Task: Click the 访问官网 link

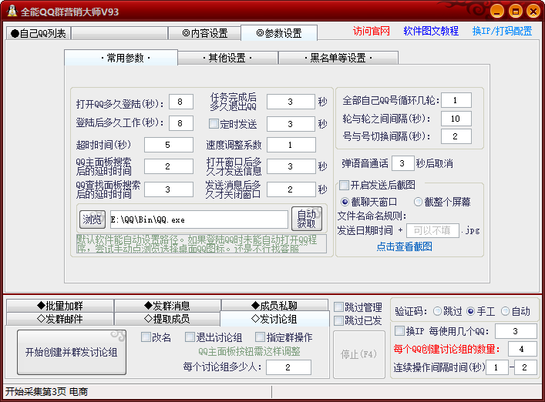Action: click(x=372, y=32)
